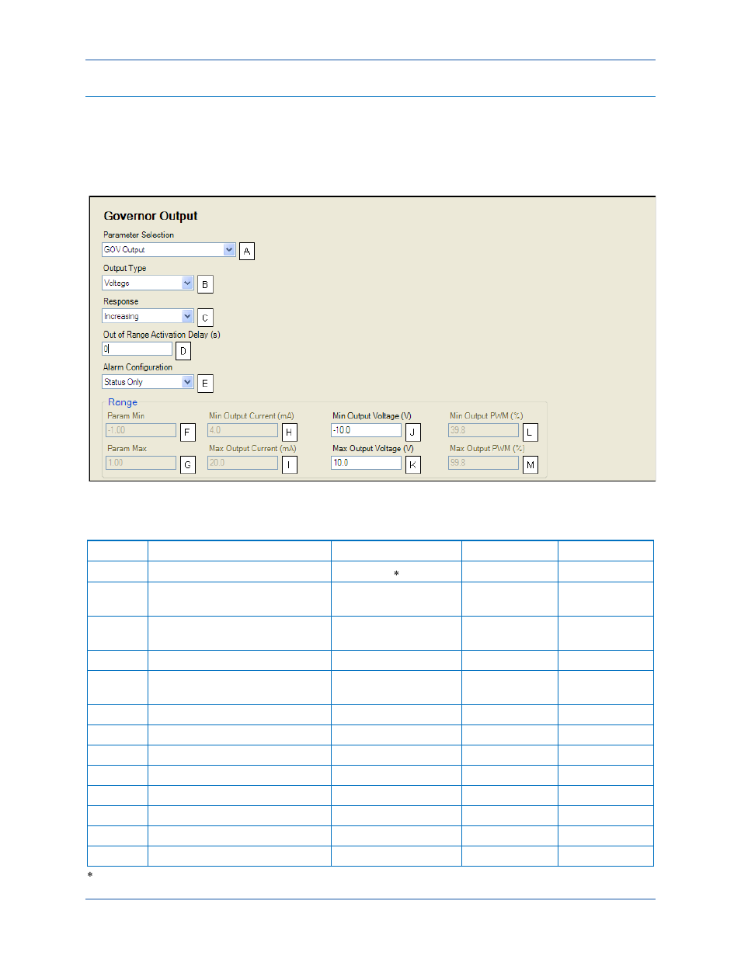Click the disabled Param Max field

click(x=141, y=463)
